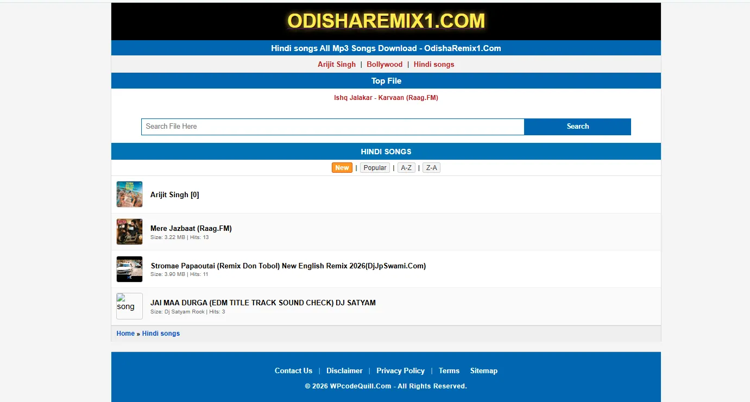Open the Arijit Singh category link at top
Viewport: 750px width, 402px height.
337,64
